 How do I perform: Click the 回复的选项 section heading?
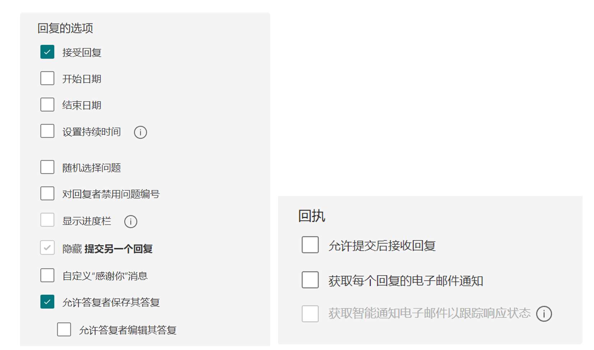(65, 28)
